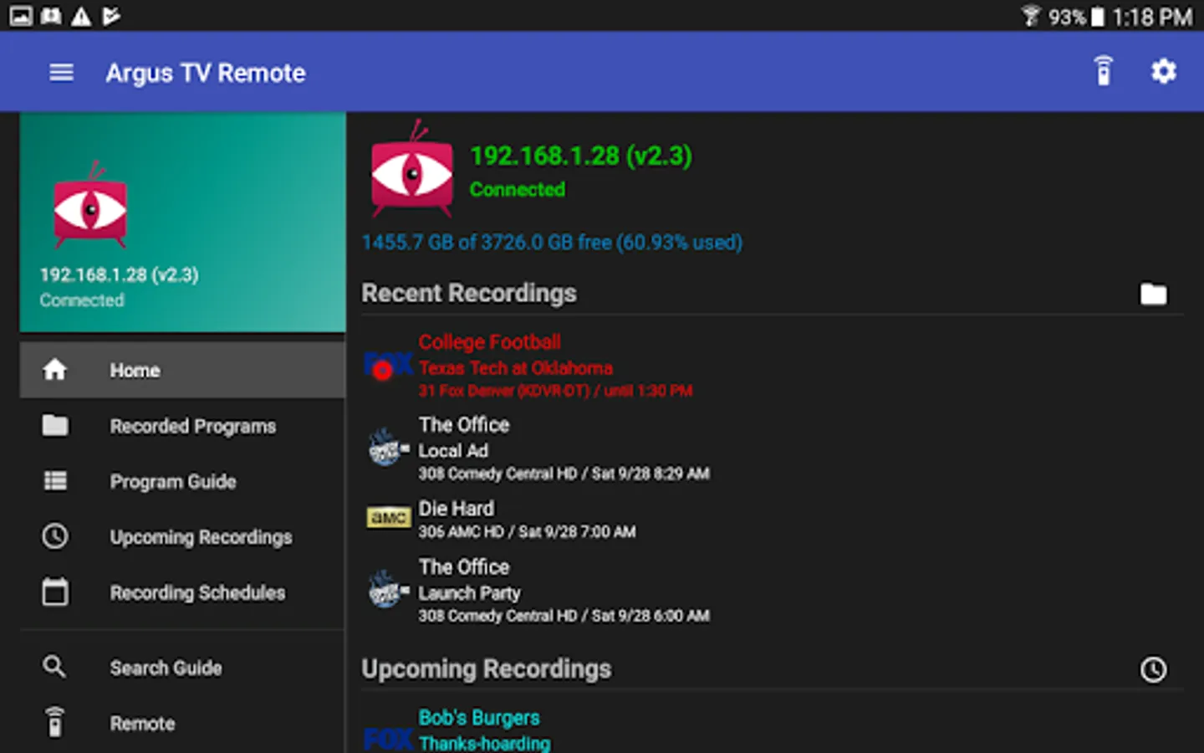Open The Office Local Ad recording
This screenshot has width=1204, height=753.
coord(564,448)
